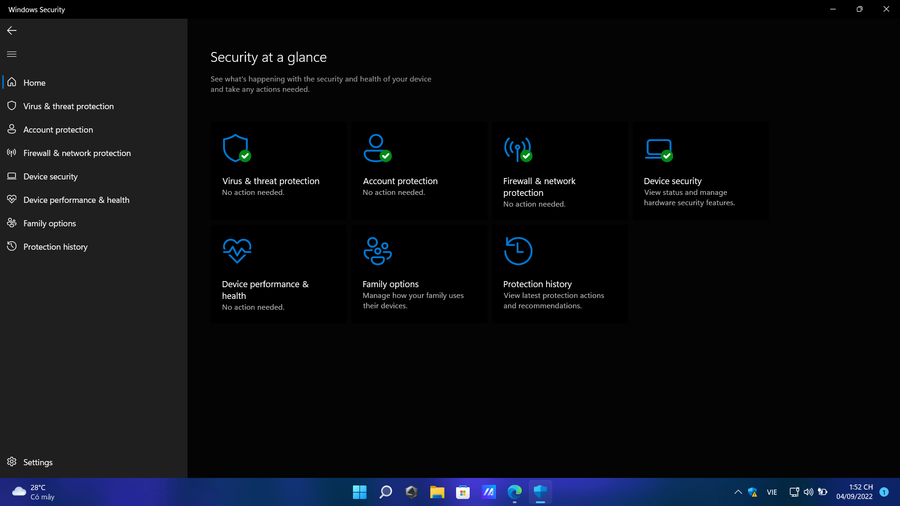Open taskbar Search magnifier
This screenshot has height=506, width=900.
point(385,492)
